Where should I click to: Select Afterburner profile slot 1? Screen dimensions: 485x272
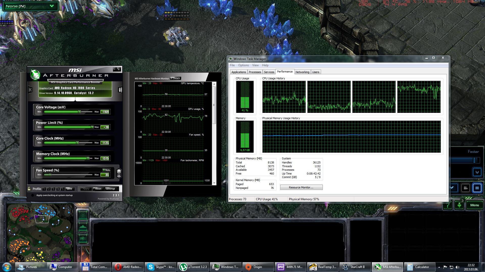point(44,189)
